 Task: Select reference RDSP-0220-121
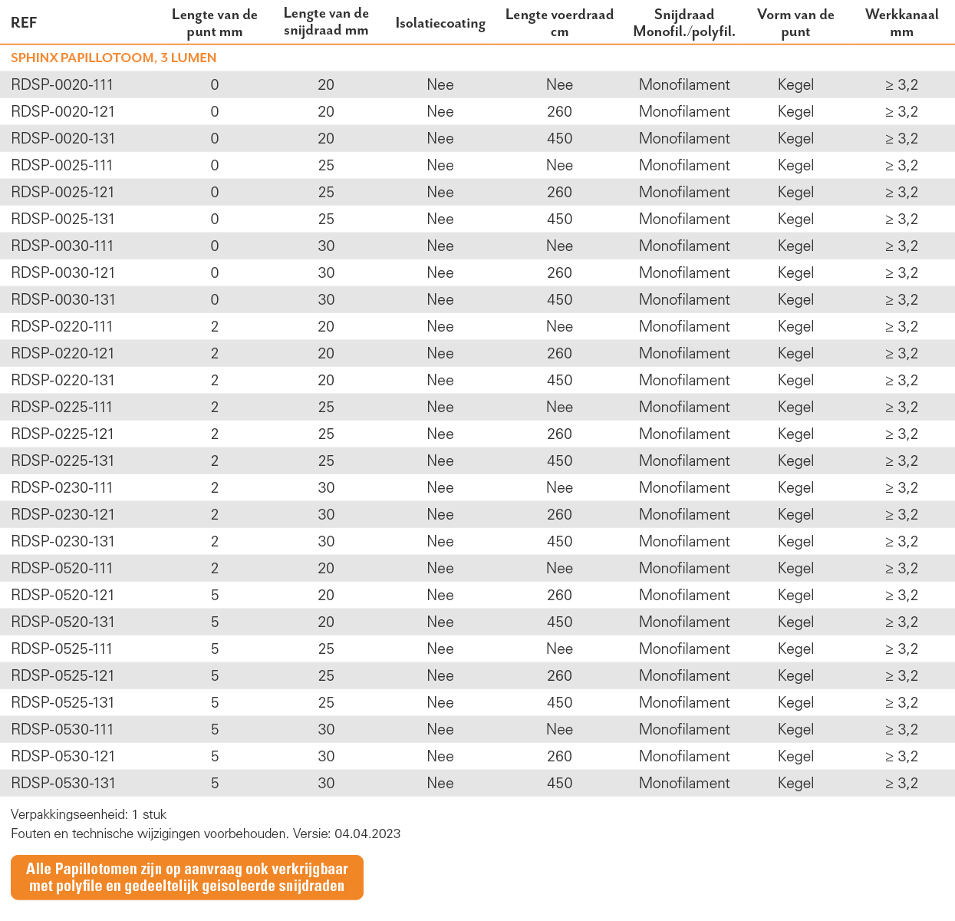(63, 353)
